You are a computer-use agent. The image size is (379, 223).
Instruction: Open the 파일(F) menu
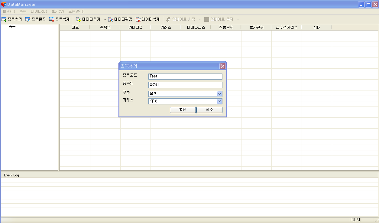[9, 11]
